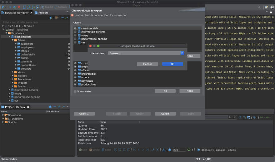The width and height of the screenshot is (275, 162).
Task: Check the mysql database checkbox in Export
Action: tap(75, 35)
